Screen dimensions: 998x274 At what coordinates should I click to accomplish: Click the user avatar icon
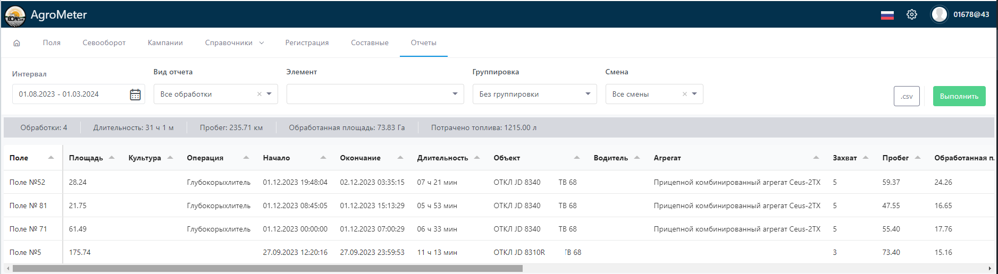(x=940, y=14)
